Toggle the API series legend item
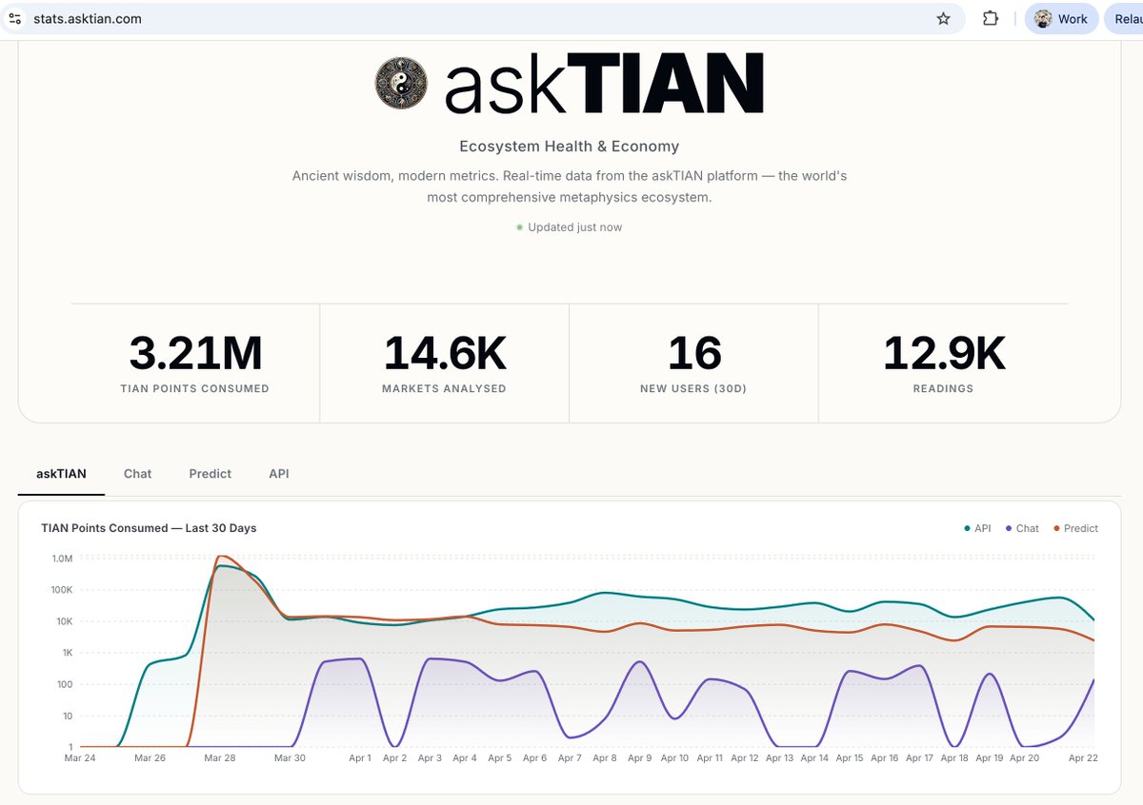Screen dimensions: 1143x805 click(977, 528)
